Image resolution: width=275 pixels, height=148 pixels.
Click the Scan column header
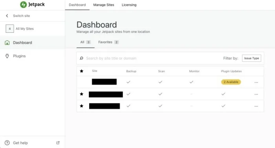click(x=161, y=71)
